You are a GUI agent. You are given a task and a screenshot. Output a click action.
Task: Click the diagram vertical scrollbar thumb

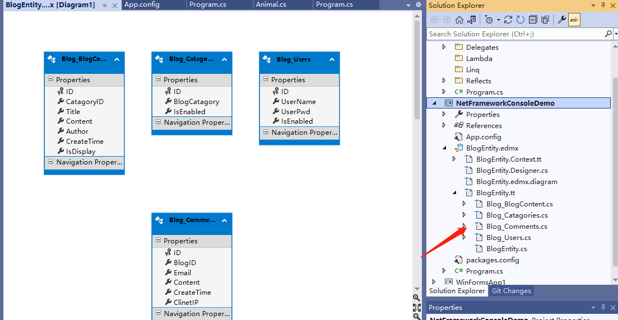417,70
